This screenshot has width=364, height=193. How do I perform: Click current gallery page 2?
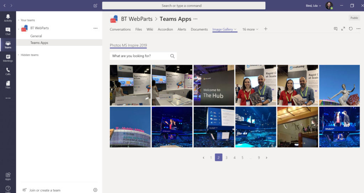[x=219, y=157]
